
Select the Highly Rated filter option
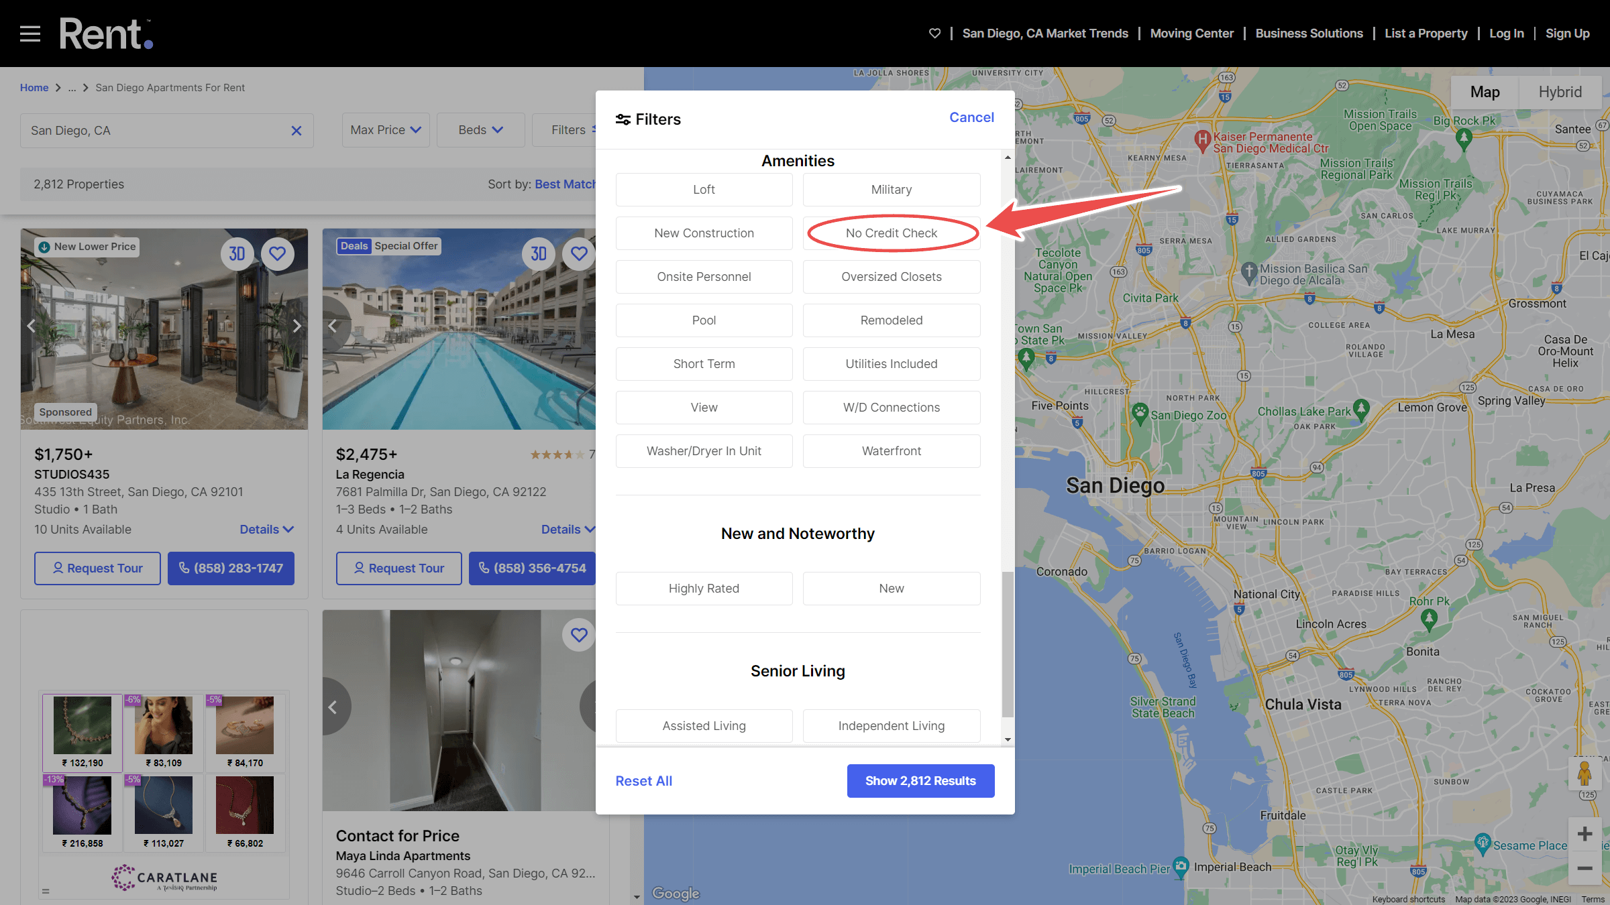click(704, 588)
